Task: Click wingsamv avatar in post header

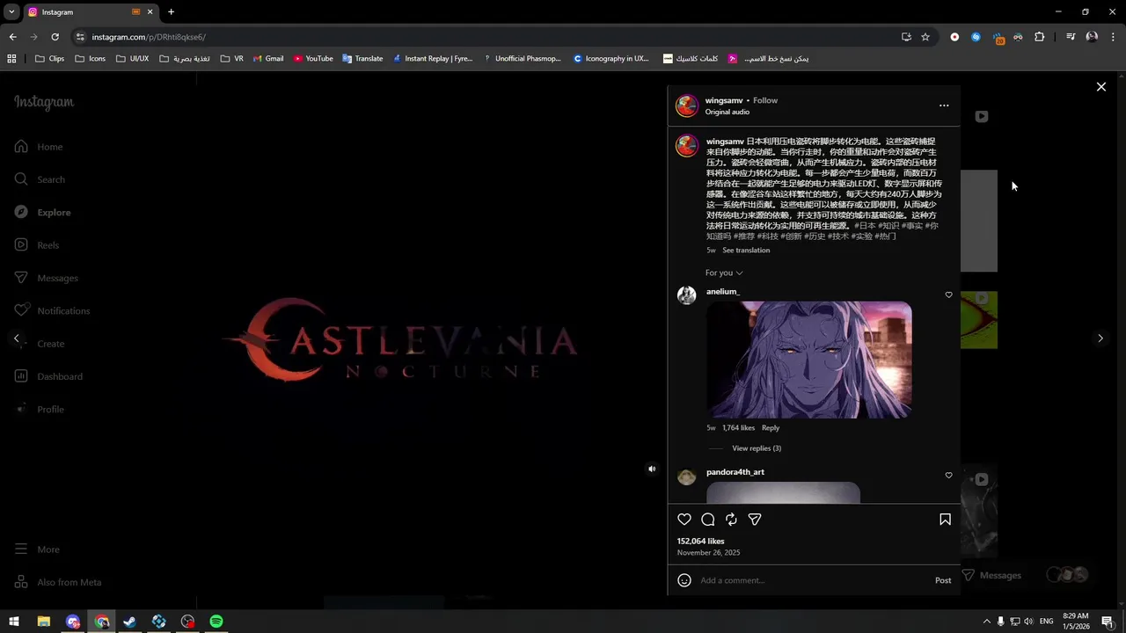Action: click(687, 106)
